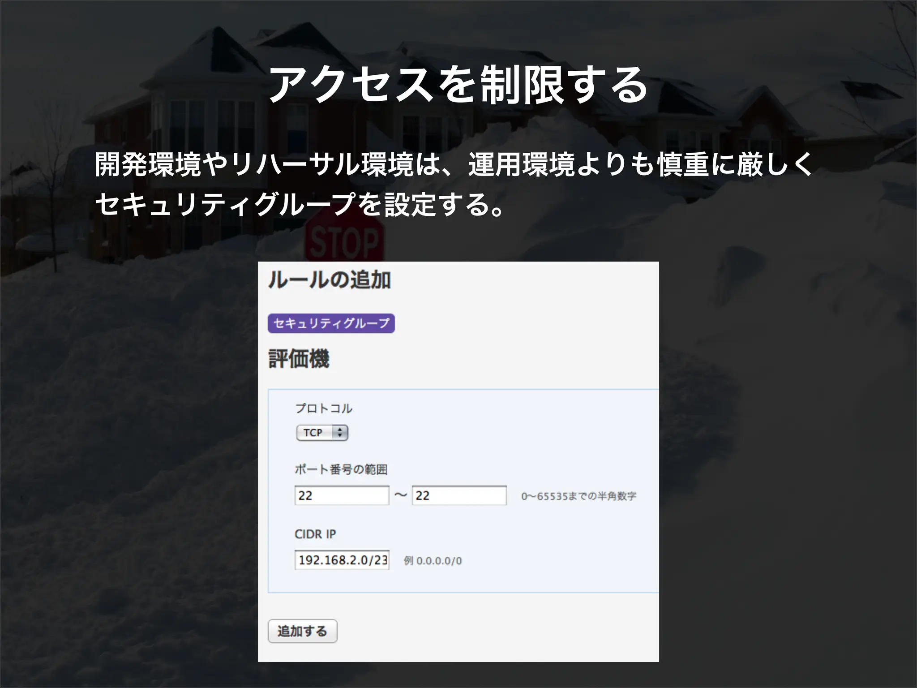This screenshot has height=688, width=917.
Task: Click the ending port number field
Action: [x=459, y=495]
